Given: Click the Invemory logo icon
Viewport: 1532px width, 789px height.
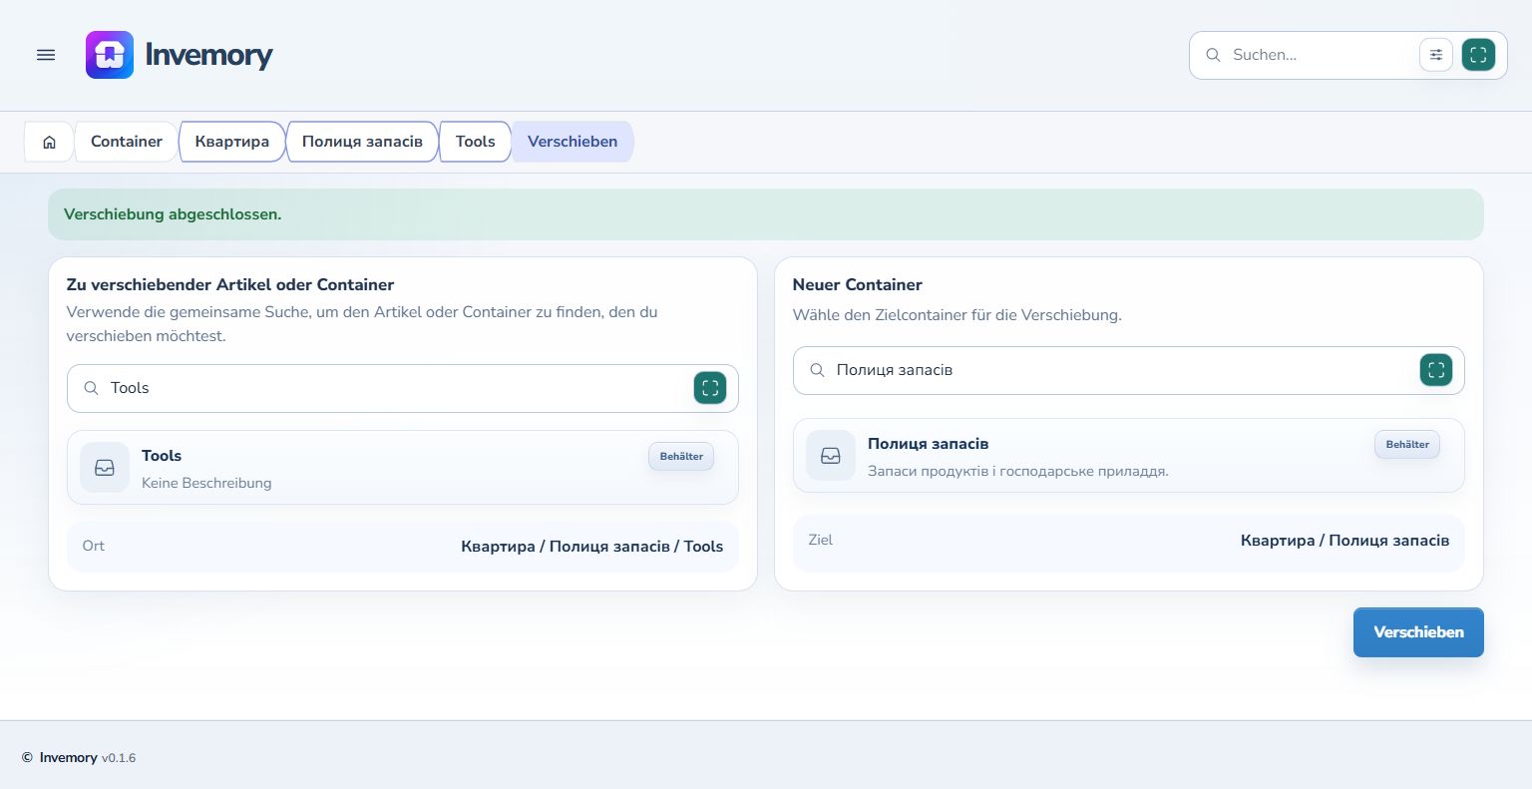Looking at the screenshot, I should 110,55.
